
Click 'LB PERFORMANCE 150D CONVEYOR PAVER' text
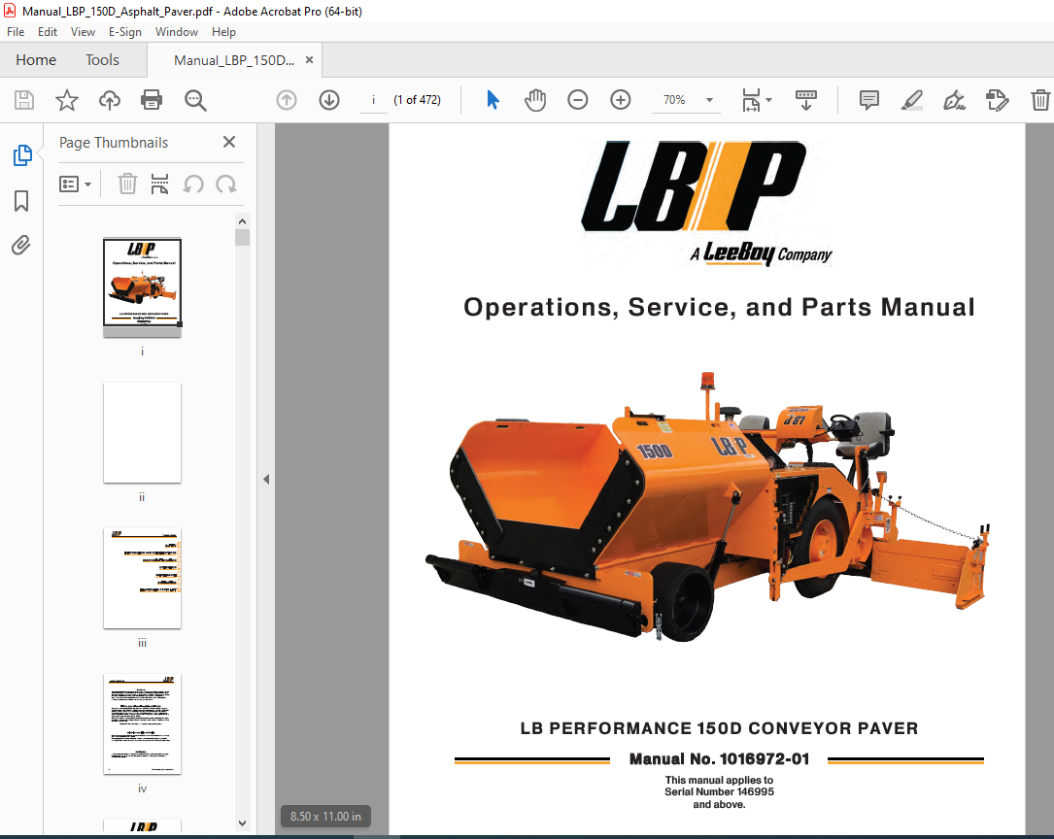719,728
